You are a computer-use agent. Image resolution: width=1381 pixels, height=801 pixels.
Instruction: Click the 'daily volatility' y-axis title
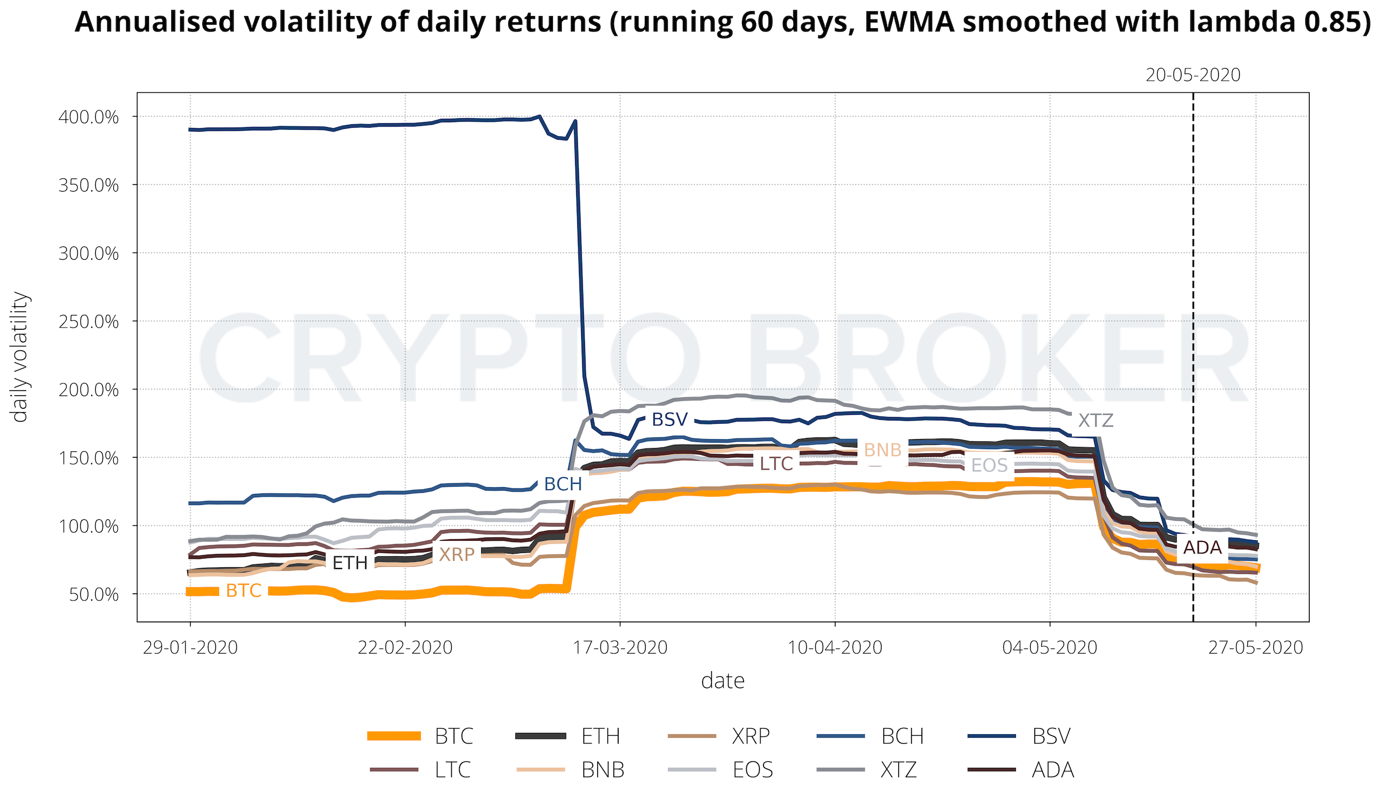click(x=20, y=357)
